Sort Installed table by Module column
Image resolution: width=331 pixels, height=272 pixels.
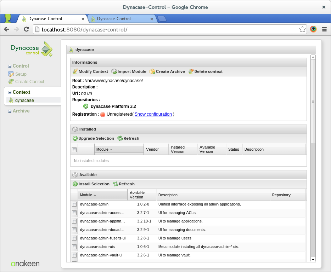coord(119,149)
